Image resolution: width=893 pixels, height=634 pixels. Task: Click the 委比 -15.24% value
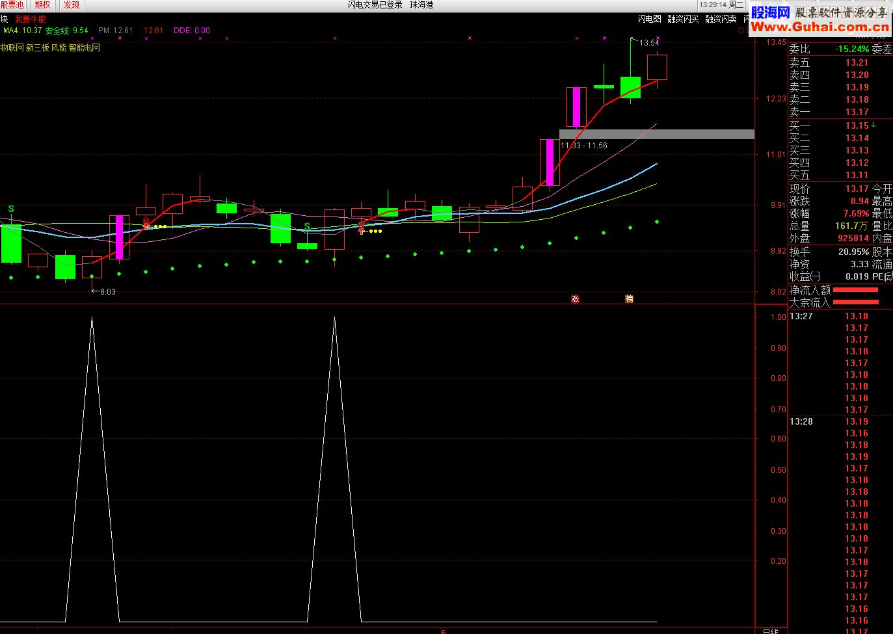(x=852, y=49)
